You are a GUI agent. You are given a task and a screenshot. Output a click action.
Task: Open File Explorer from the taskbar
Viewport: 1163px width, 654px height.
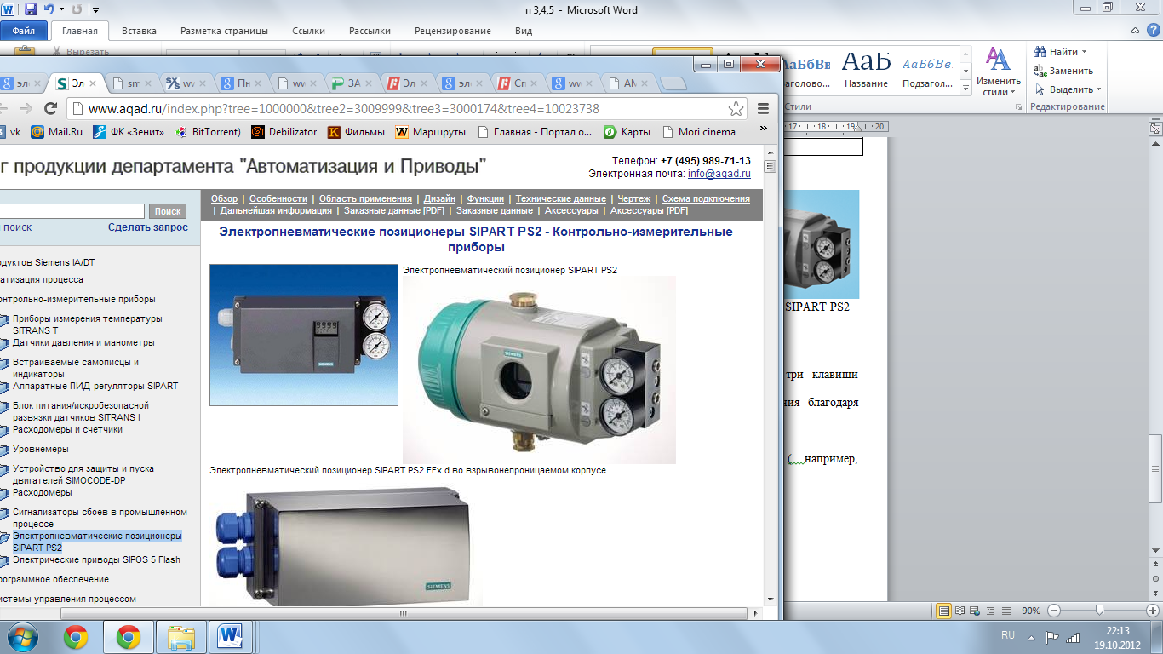click(181, 636)
